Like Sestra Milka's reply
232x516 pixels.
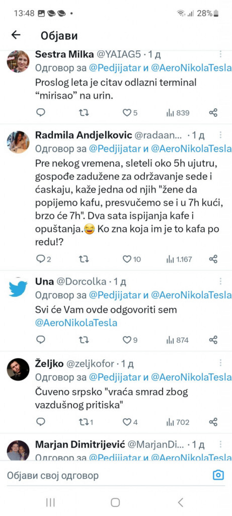point(127,113)
